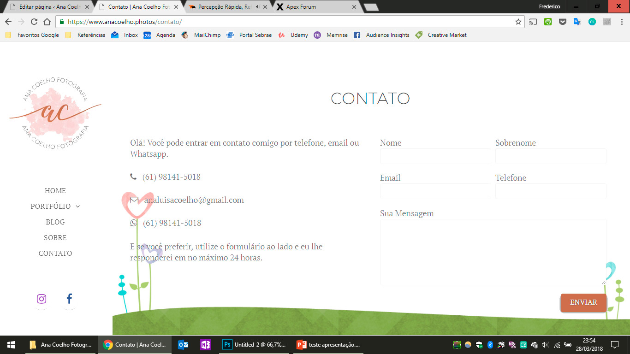
Task: Open the Pocket extension icon
Action: tap(562, 22)
